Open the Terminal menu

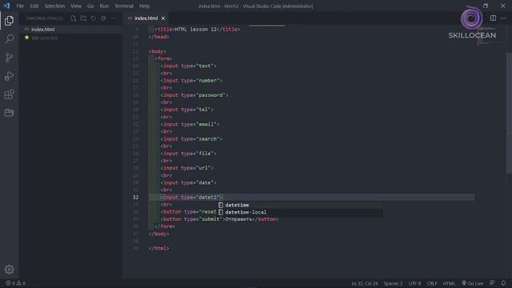click(x=124, y=6)
